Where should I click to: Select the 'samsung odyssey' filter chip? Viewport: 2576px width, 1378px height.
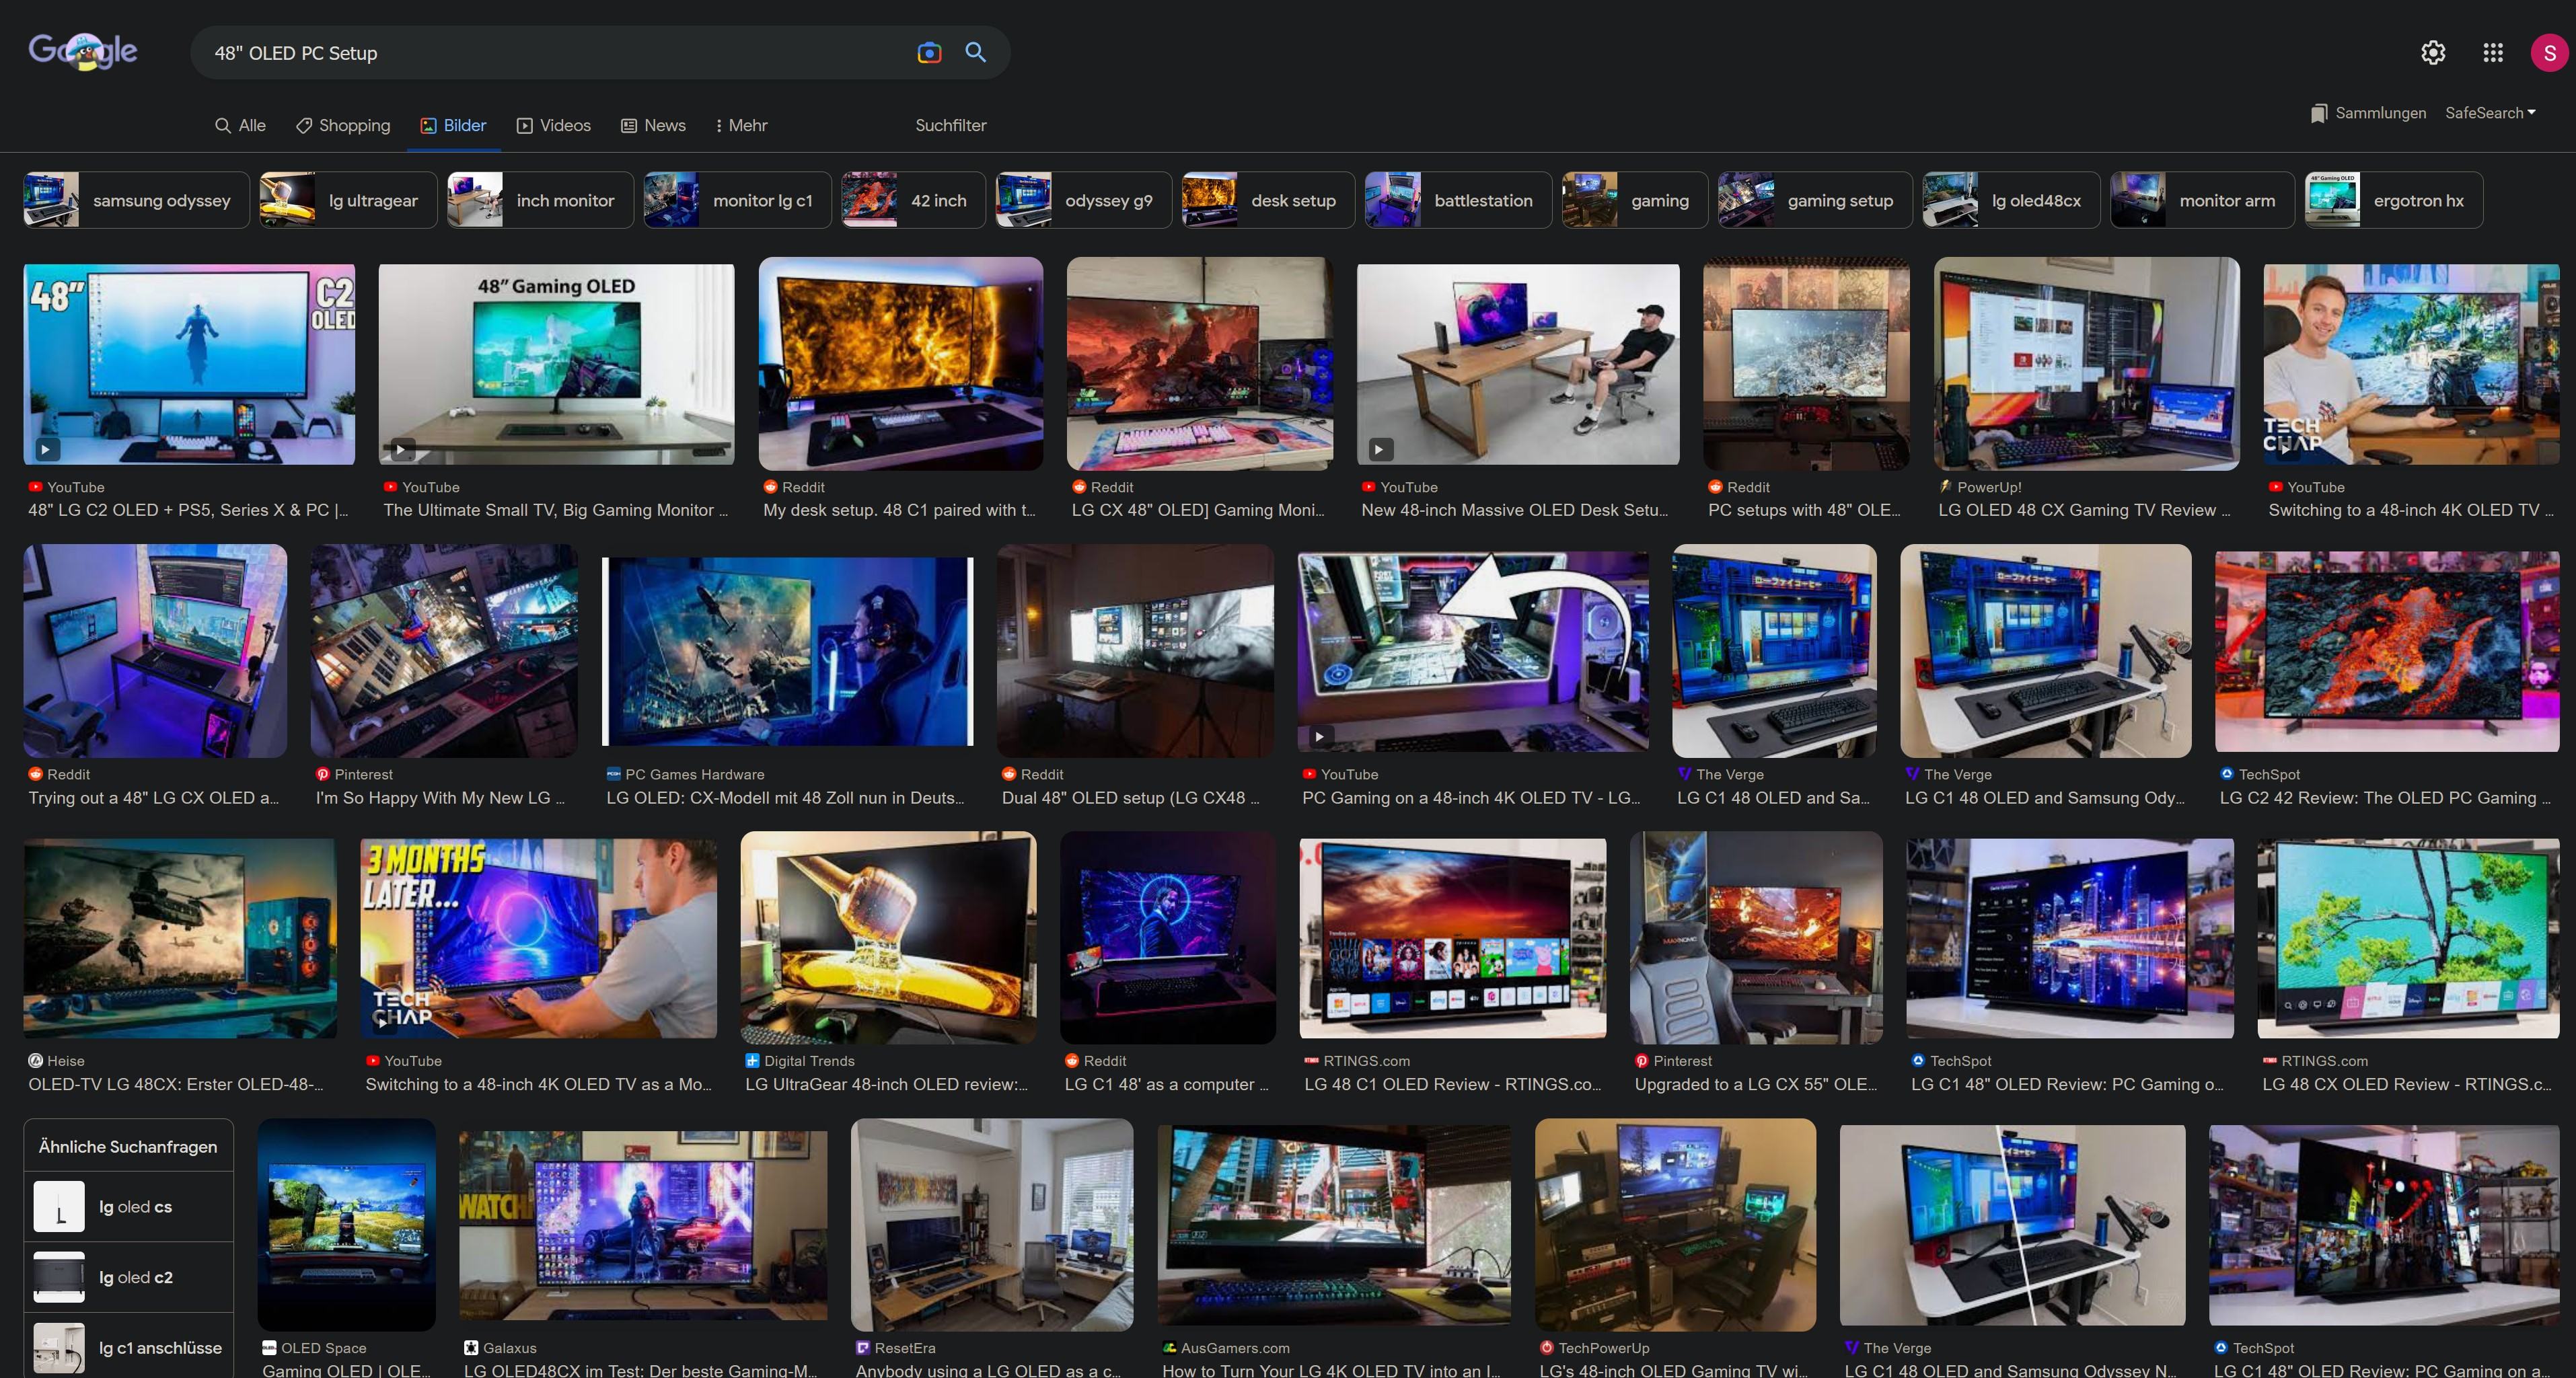[x=136, y=200]
